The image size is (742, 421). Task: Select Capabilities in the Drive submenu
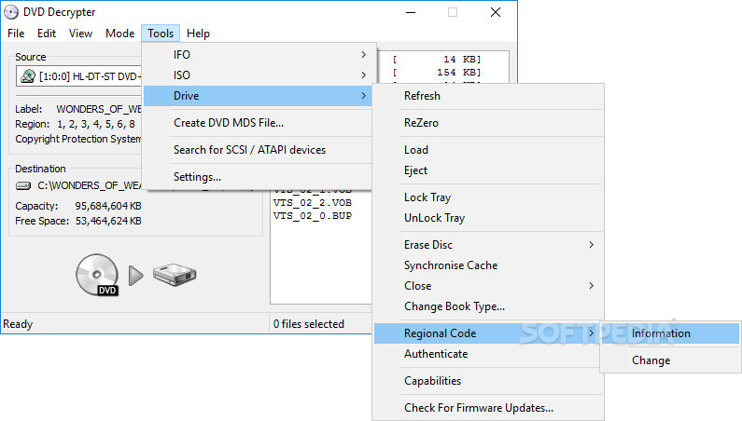488,381
